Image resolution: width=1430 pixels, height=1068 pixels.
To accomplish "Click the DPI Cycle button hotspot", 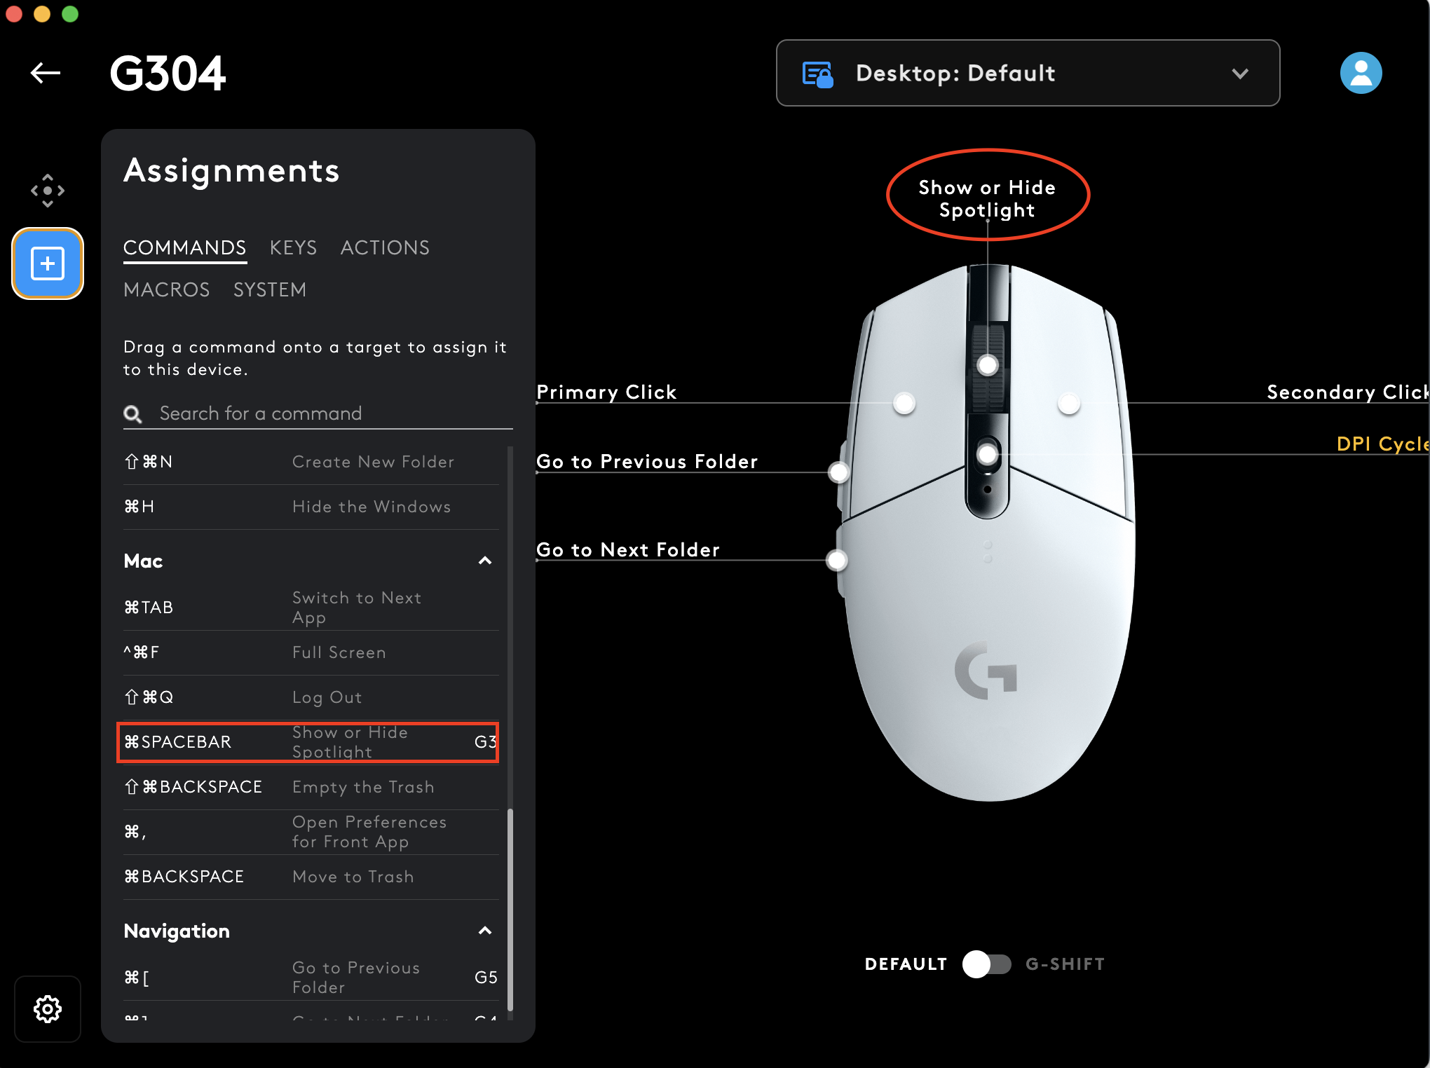I will coord(988,455).
